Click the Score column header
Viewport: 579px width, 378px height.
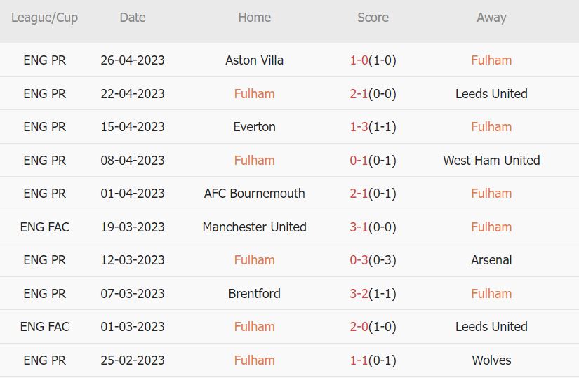coord(373,18)
